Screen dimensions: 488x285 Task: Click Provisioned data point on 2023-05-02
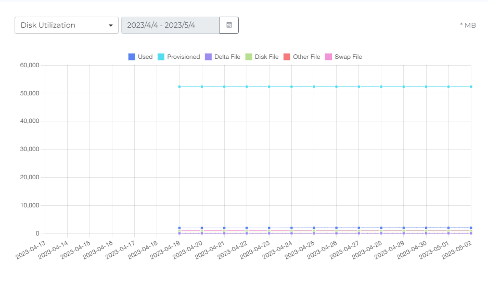pos(471,86)
